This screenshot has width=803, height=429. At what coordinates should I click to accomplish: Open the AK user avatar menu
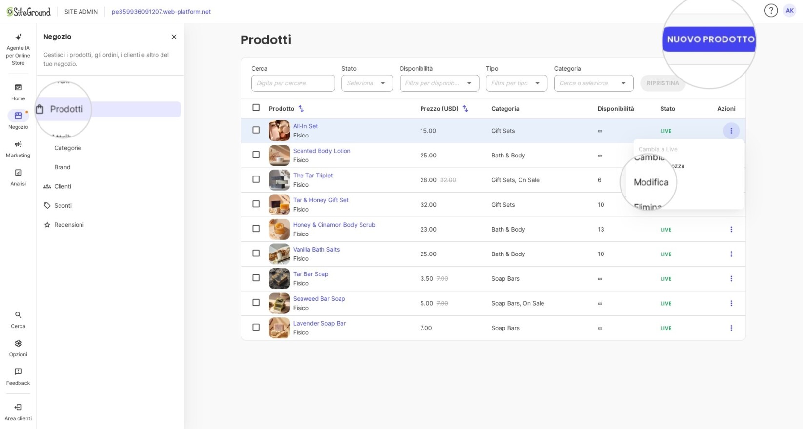pos(789,10)
